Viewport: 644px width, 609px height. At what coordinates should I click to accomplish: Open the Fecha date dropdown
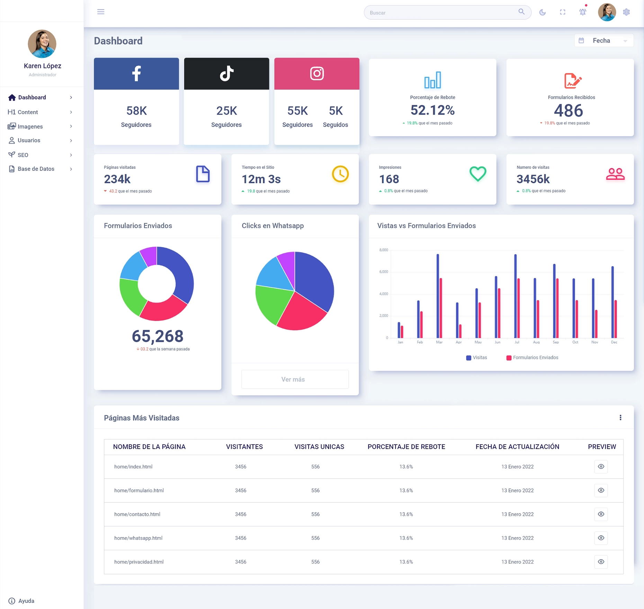(604, 40)
